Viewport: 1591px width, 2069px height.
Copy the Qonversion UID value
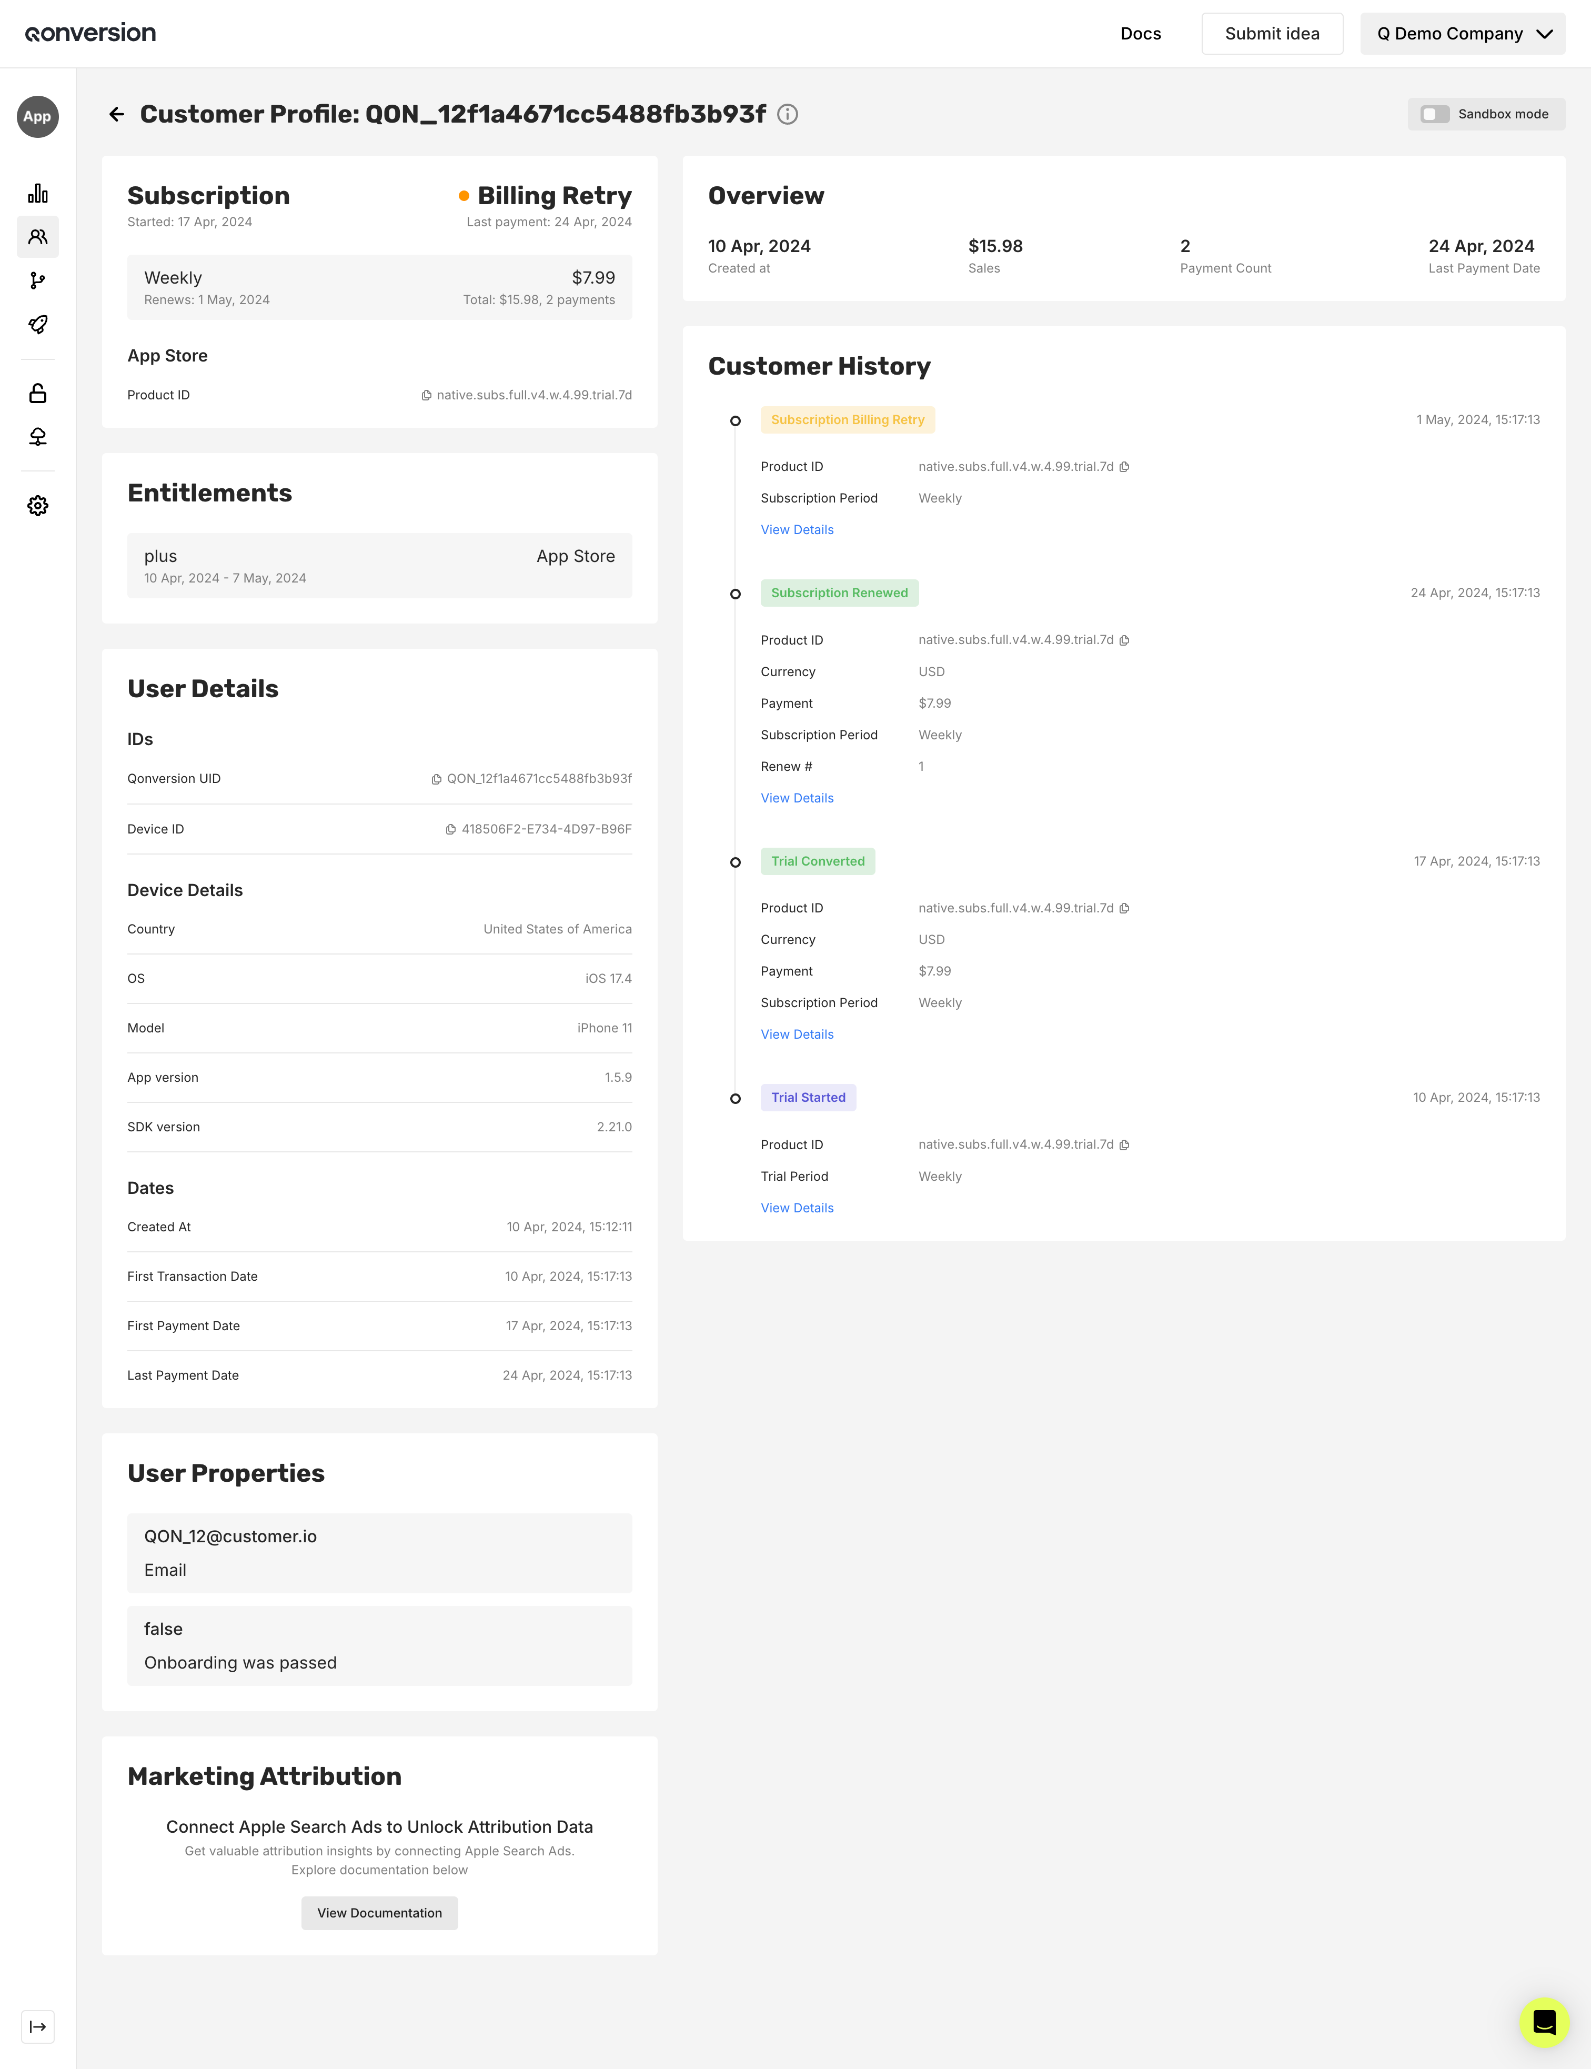[x=437, y=779]
